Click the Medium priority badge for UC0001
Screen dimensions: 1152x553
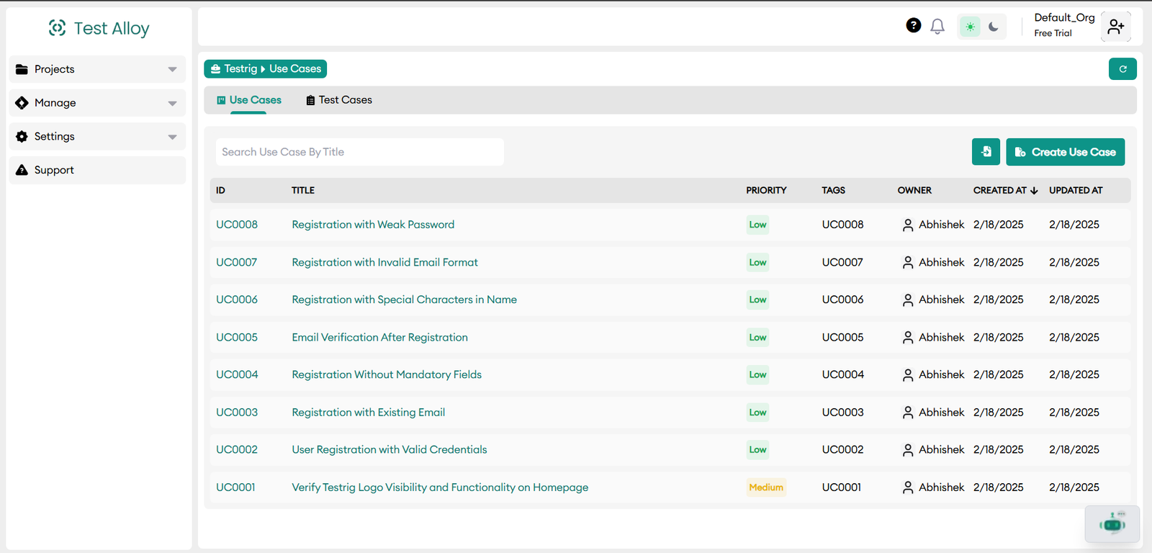click(766, 487)
